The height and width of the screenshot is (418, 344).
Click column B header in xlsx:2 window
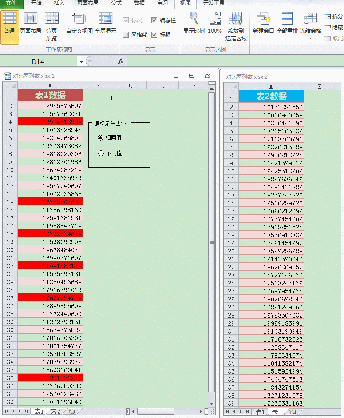[x=320, y=87]
